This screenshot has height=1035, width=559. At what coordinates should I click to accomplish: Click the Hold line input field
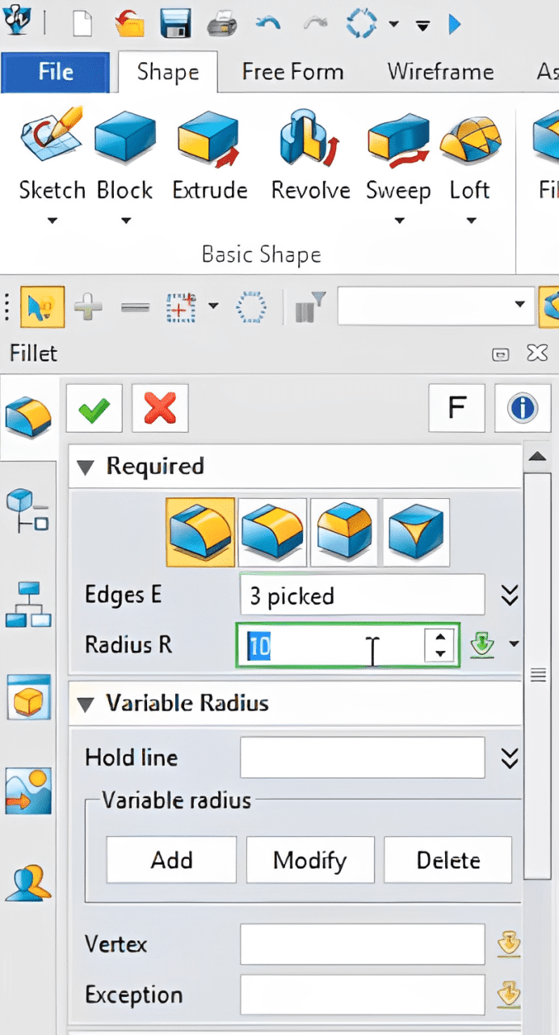(362, 758)
